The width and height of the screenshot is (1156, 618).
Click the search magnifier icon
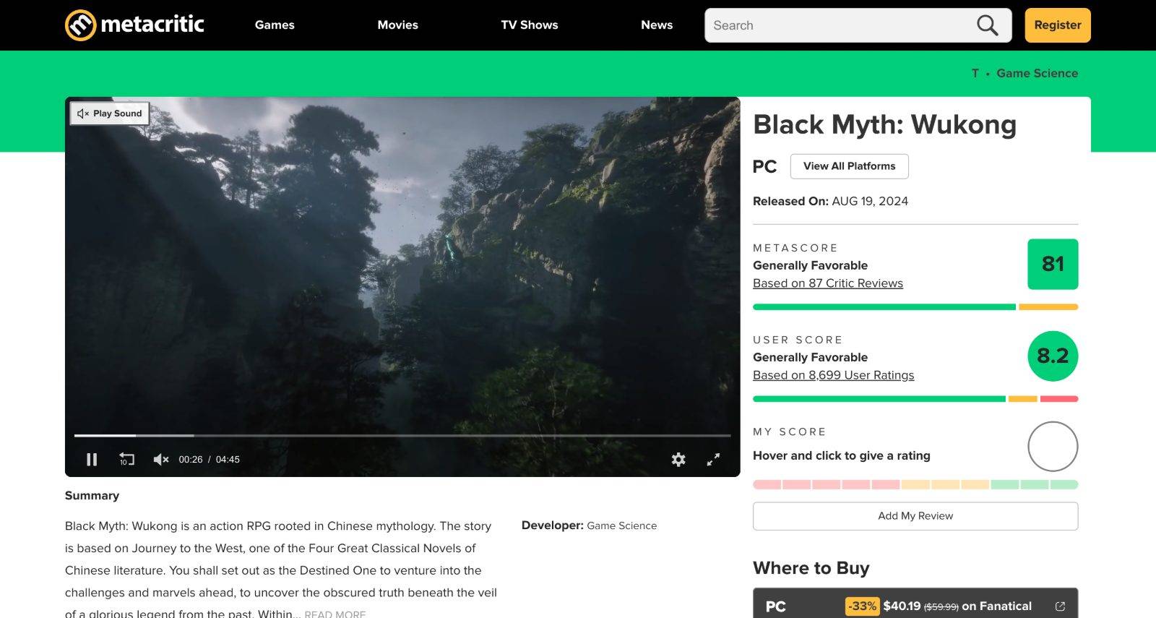click(987, 25)
